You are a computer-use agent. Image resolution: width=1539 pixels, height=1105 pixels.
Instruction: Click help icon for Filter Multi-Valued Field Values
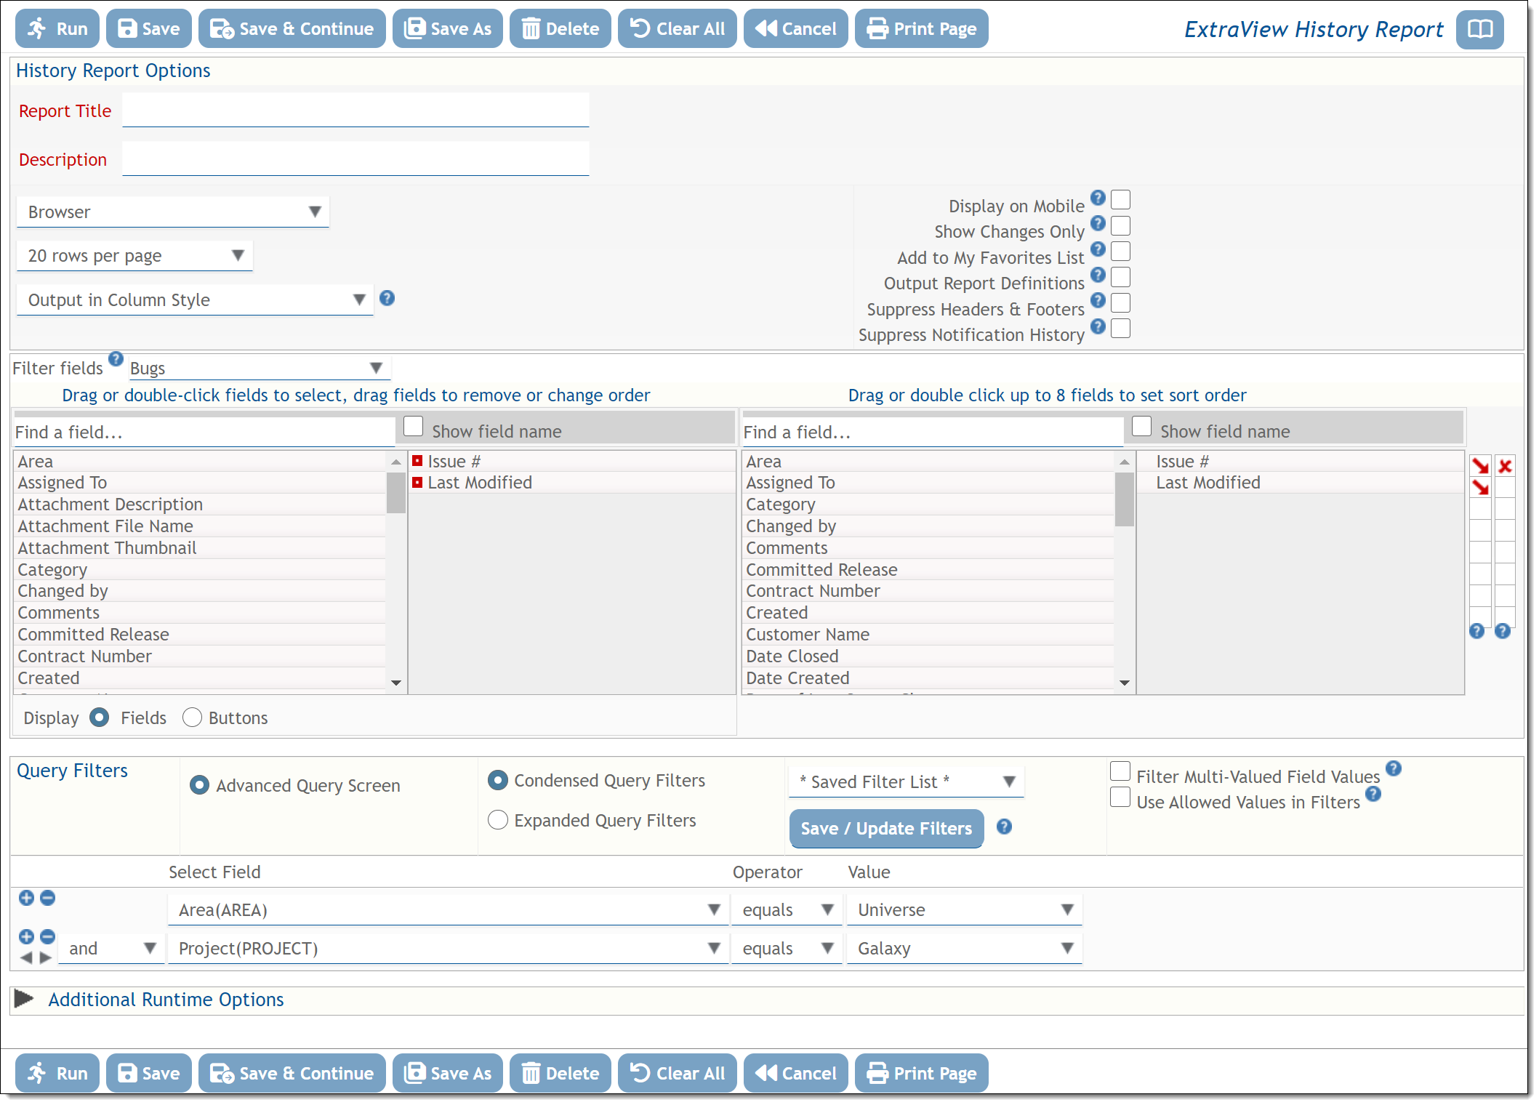(1393, 768)
